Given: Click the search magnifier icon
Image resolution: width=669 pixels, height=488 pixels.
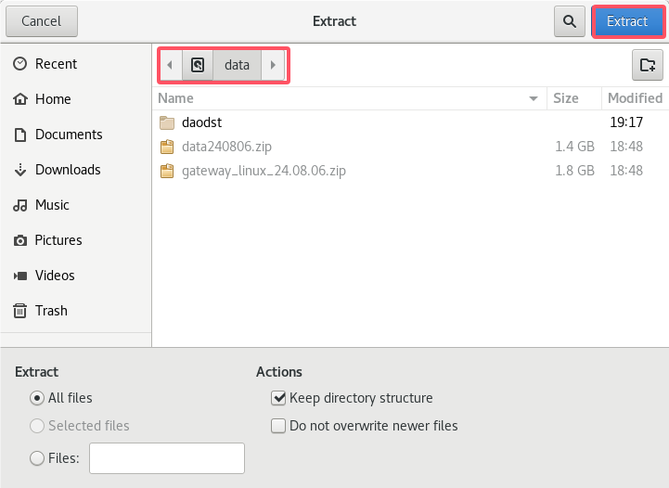Looking at the screenshot, I should (569, 21).
